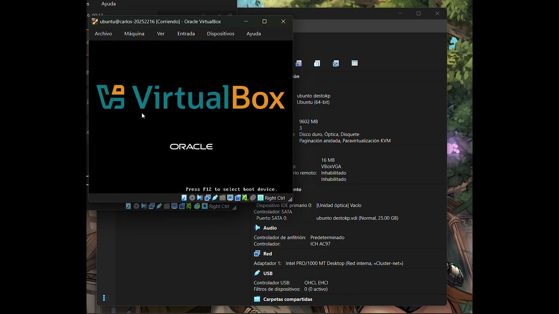This screenshot has height=314, width=559.
Task: Click recording indicator in background VM status bar
Action: [x=182, y=206]
